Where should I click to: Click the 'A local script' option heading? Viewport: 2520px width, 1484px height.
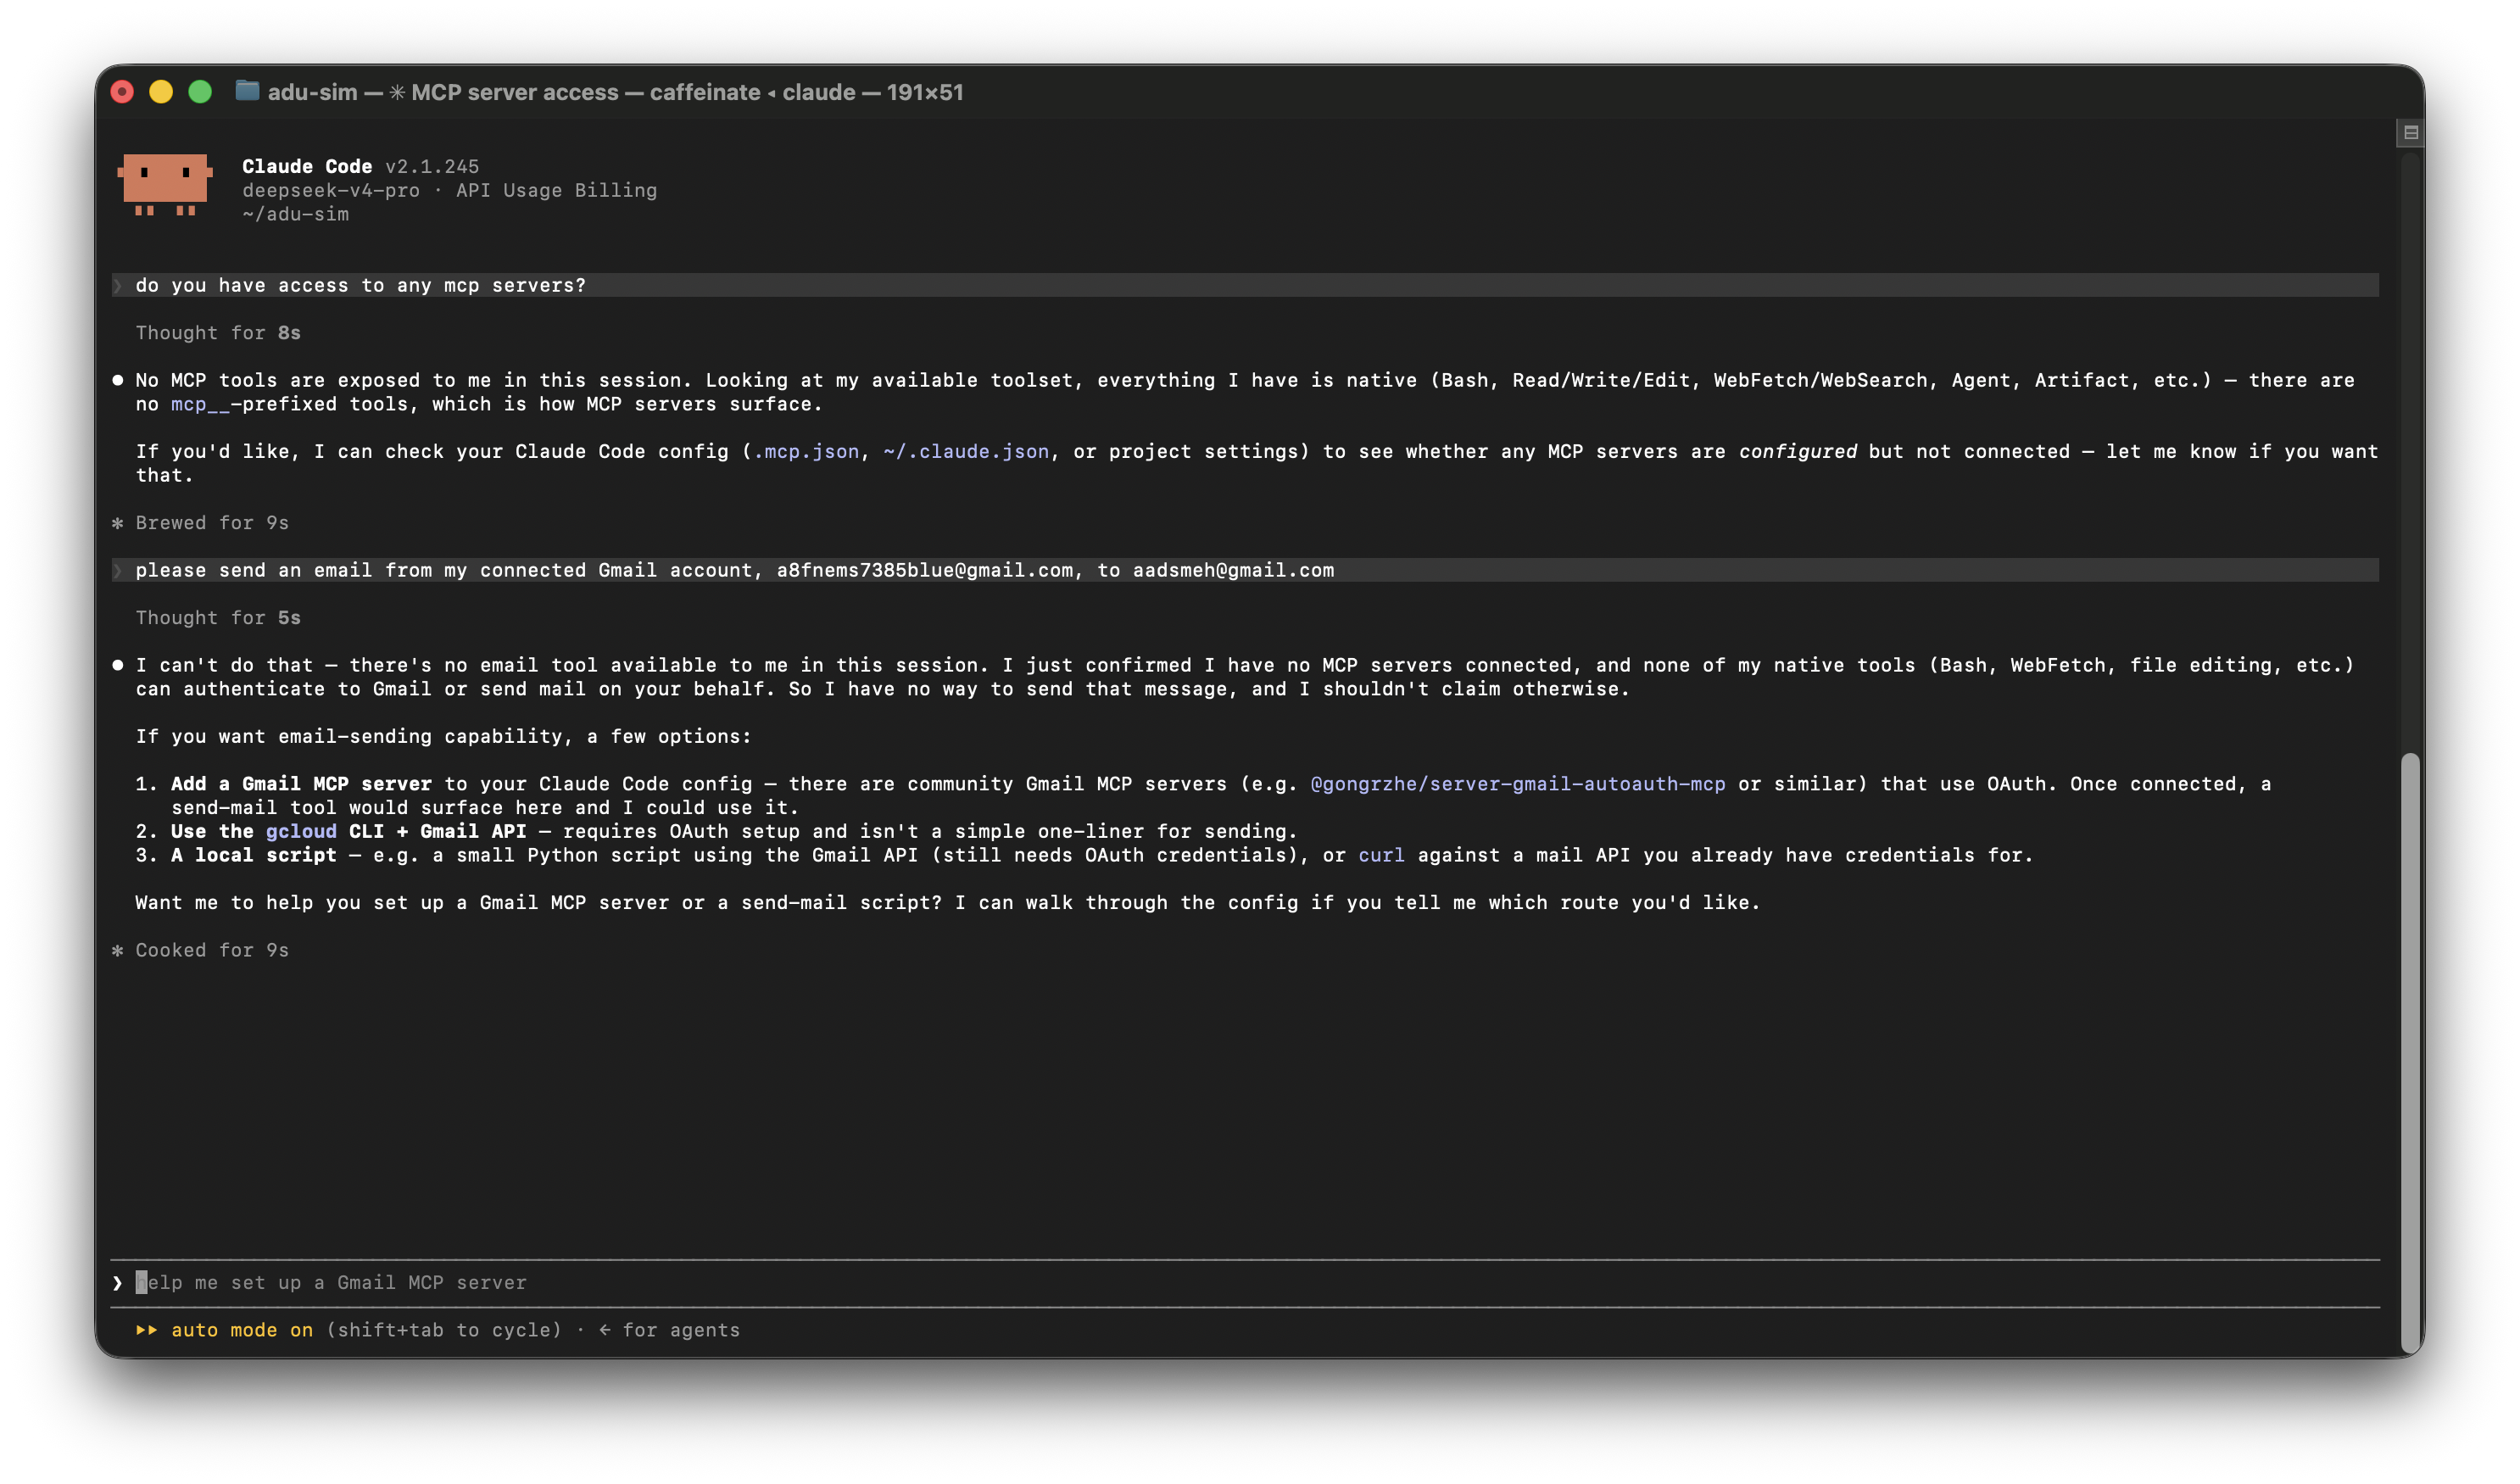click(254, 855)
